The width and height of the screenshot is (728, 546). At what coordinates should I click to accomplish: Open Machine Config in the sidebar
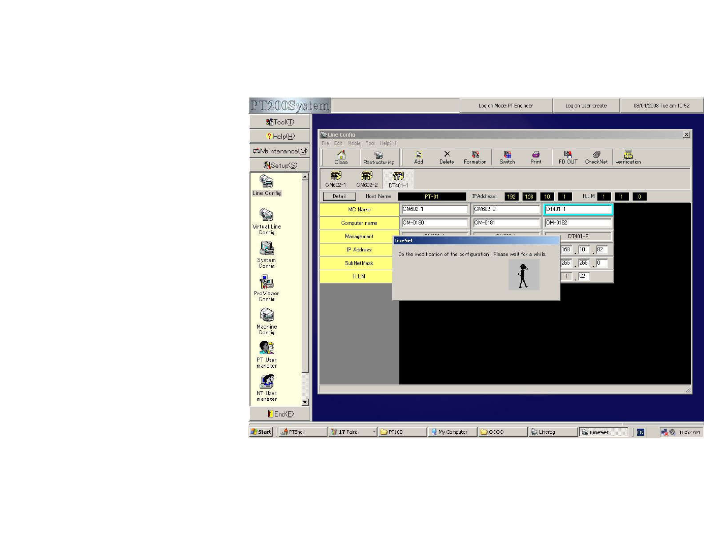tap(267, 322)
